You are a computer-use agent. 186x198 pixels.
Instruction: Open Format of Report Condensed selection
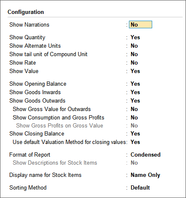145,155
